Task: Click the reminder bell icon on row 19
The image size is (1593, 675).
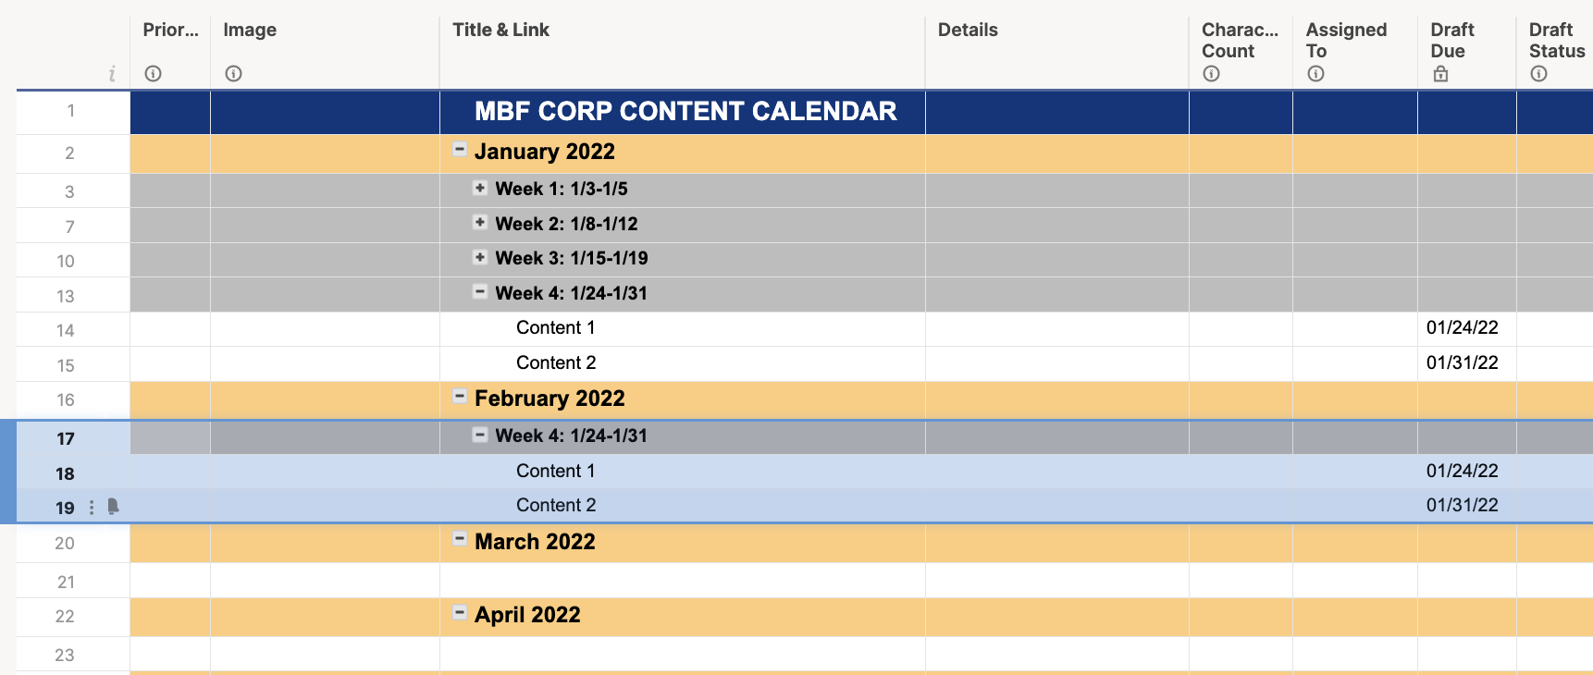Action: coord(111,506)
